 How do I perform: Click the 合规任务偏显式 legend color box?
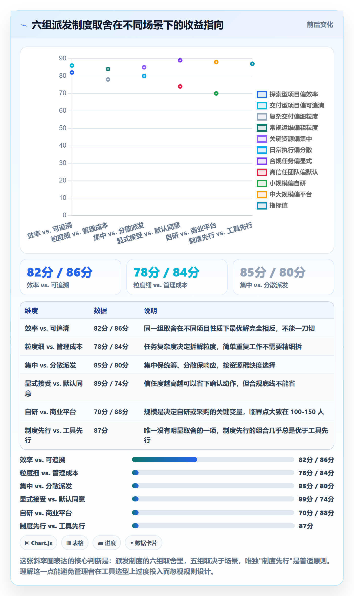point(262,161)
